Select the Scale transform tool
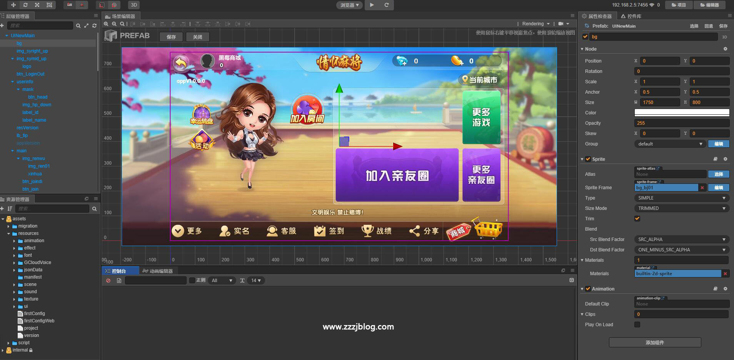The width and height of the screenshot is (734, 360). pos(37,5)
